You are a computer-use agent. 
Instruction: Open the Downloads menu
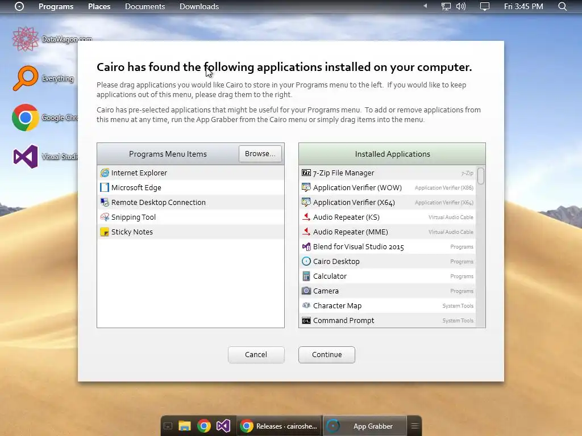click(x=199, y=6)
